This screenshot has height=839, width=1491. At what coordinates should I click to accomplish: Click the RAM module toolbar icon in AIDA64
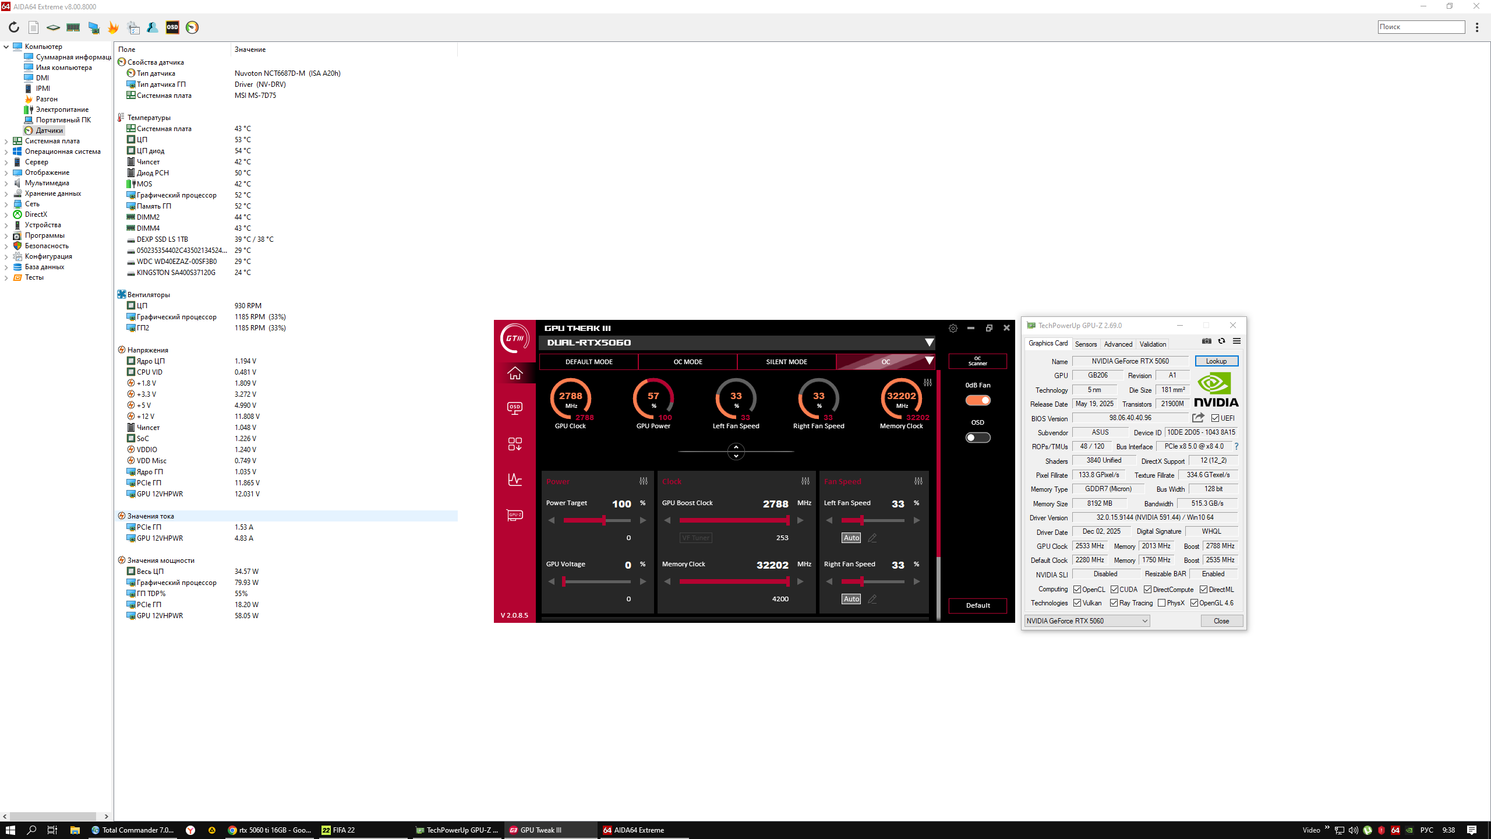(73, 27)
